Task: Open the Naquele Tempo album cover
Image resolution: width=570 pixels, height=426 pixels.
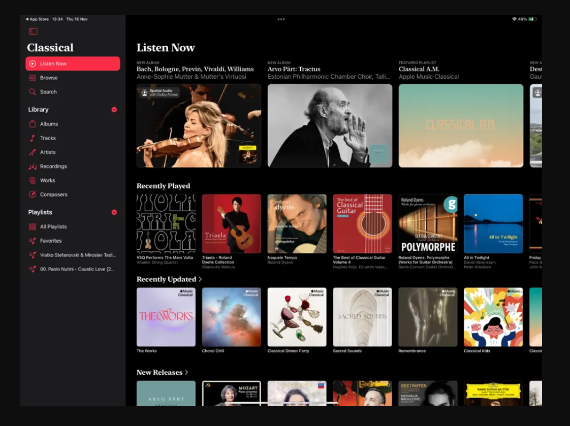Action: tap(297, 224)
